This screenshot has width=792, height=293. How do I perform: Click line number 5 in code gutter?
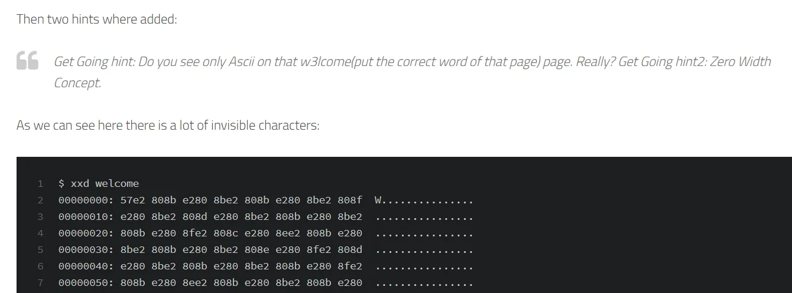click(40, 249)
